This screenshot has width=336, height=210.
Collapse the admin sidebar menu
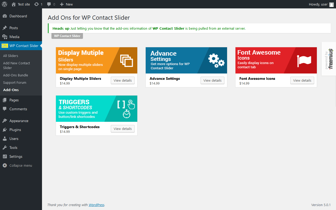(x=21, y=165)
